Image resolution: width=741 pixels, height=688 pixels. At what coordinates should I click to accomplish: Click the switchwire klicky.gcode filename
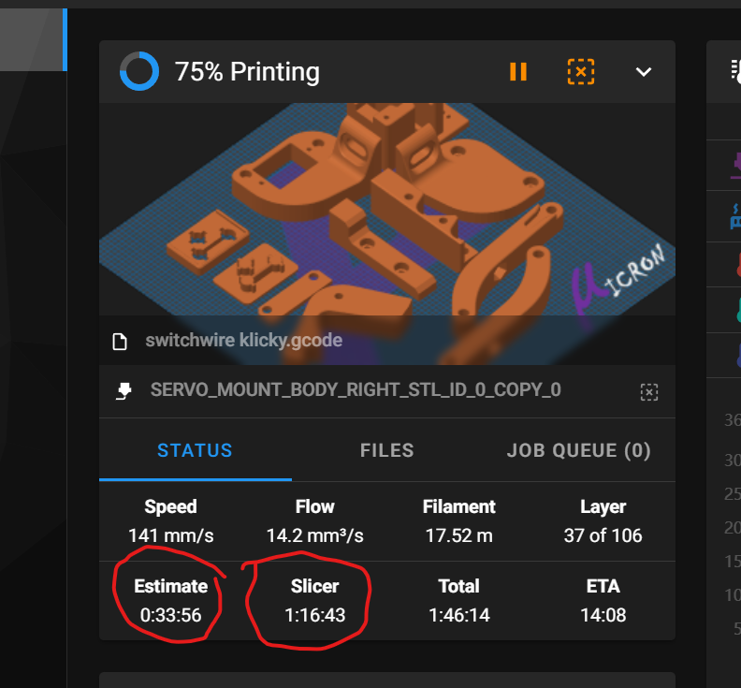click(244, 341)
